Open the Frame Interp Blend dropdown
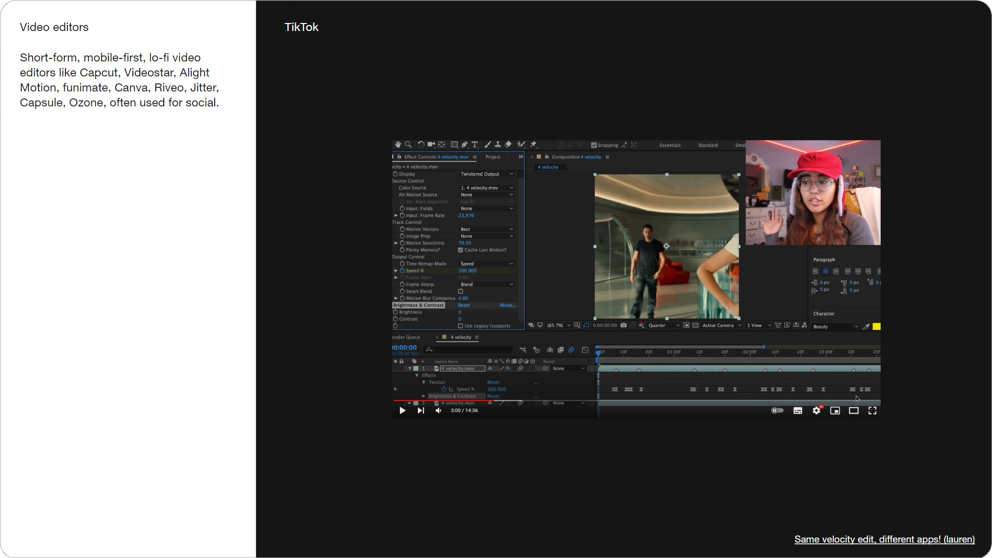 487,285
